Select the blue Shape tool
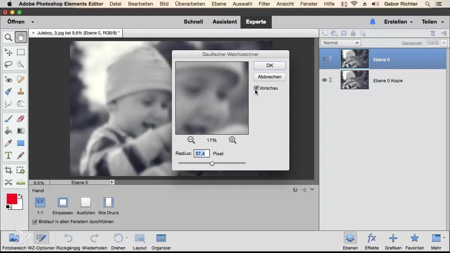Image resolution: width=450 pixels, height=253 pixels. coord(21,143)
